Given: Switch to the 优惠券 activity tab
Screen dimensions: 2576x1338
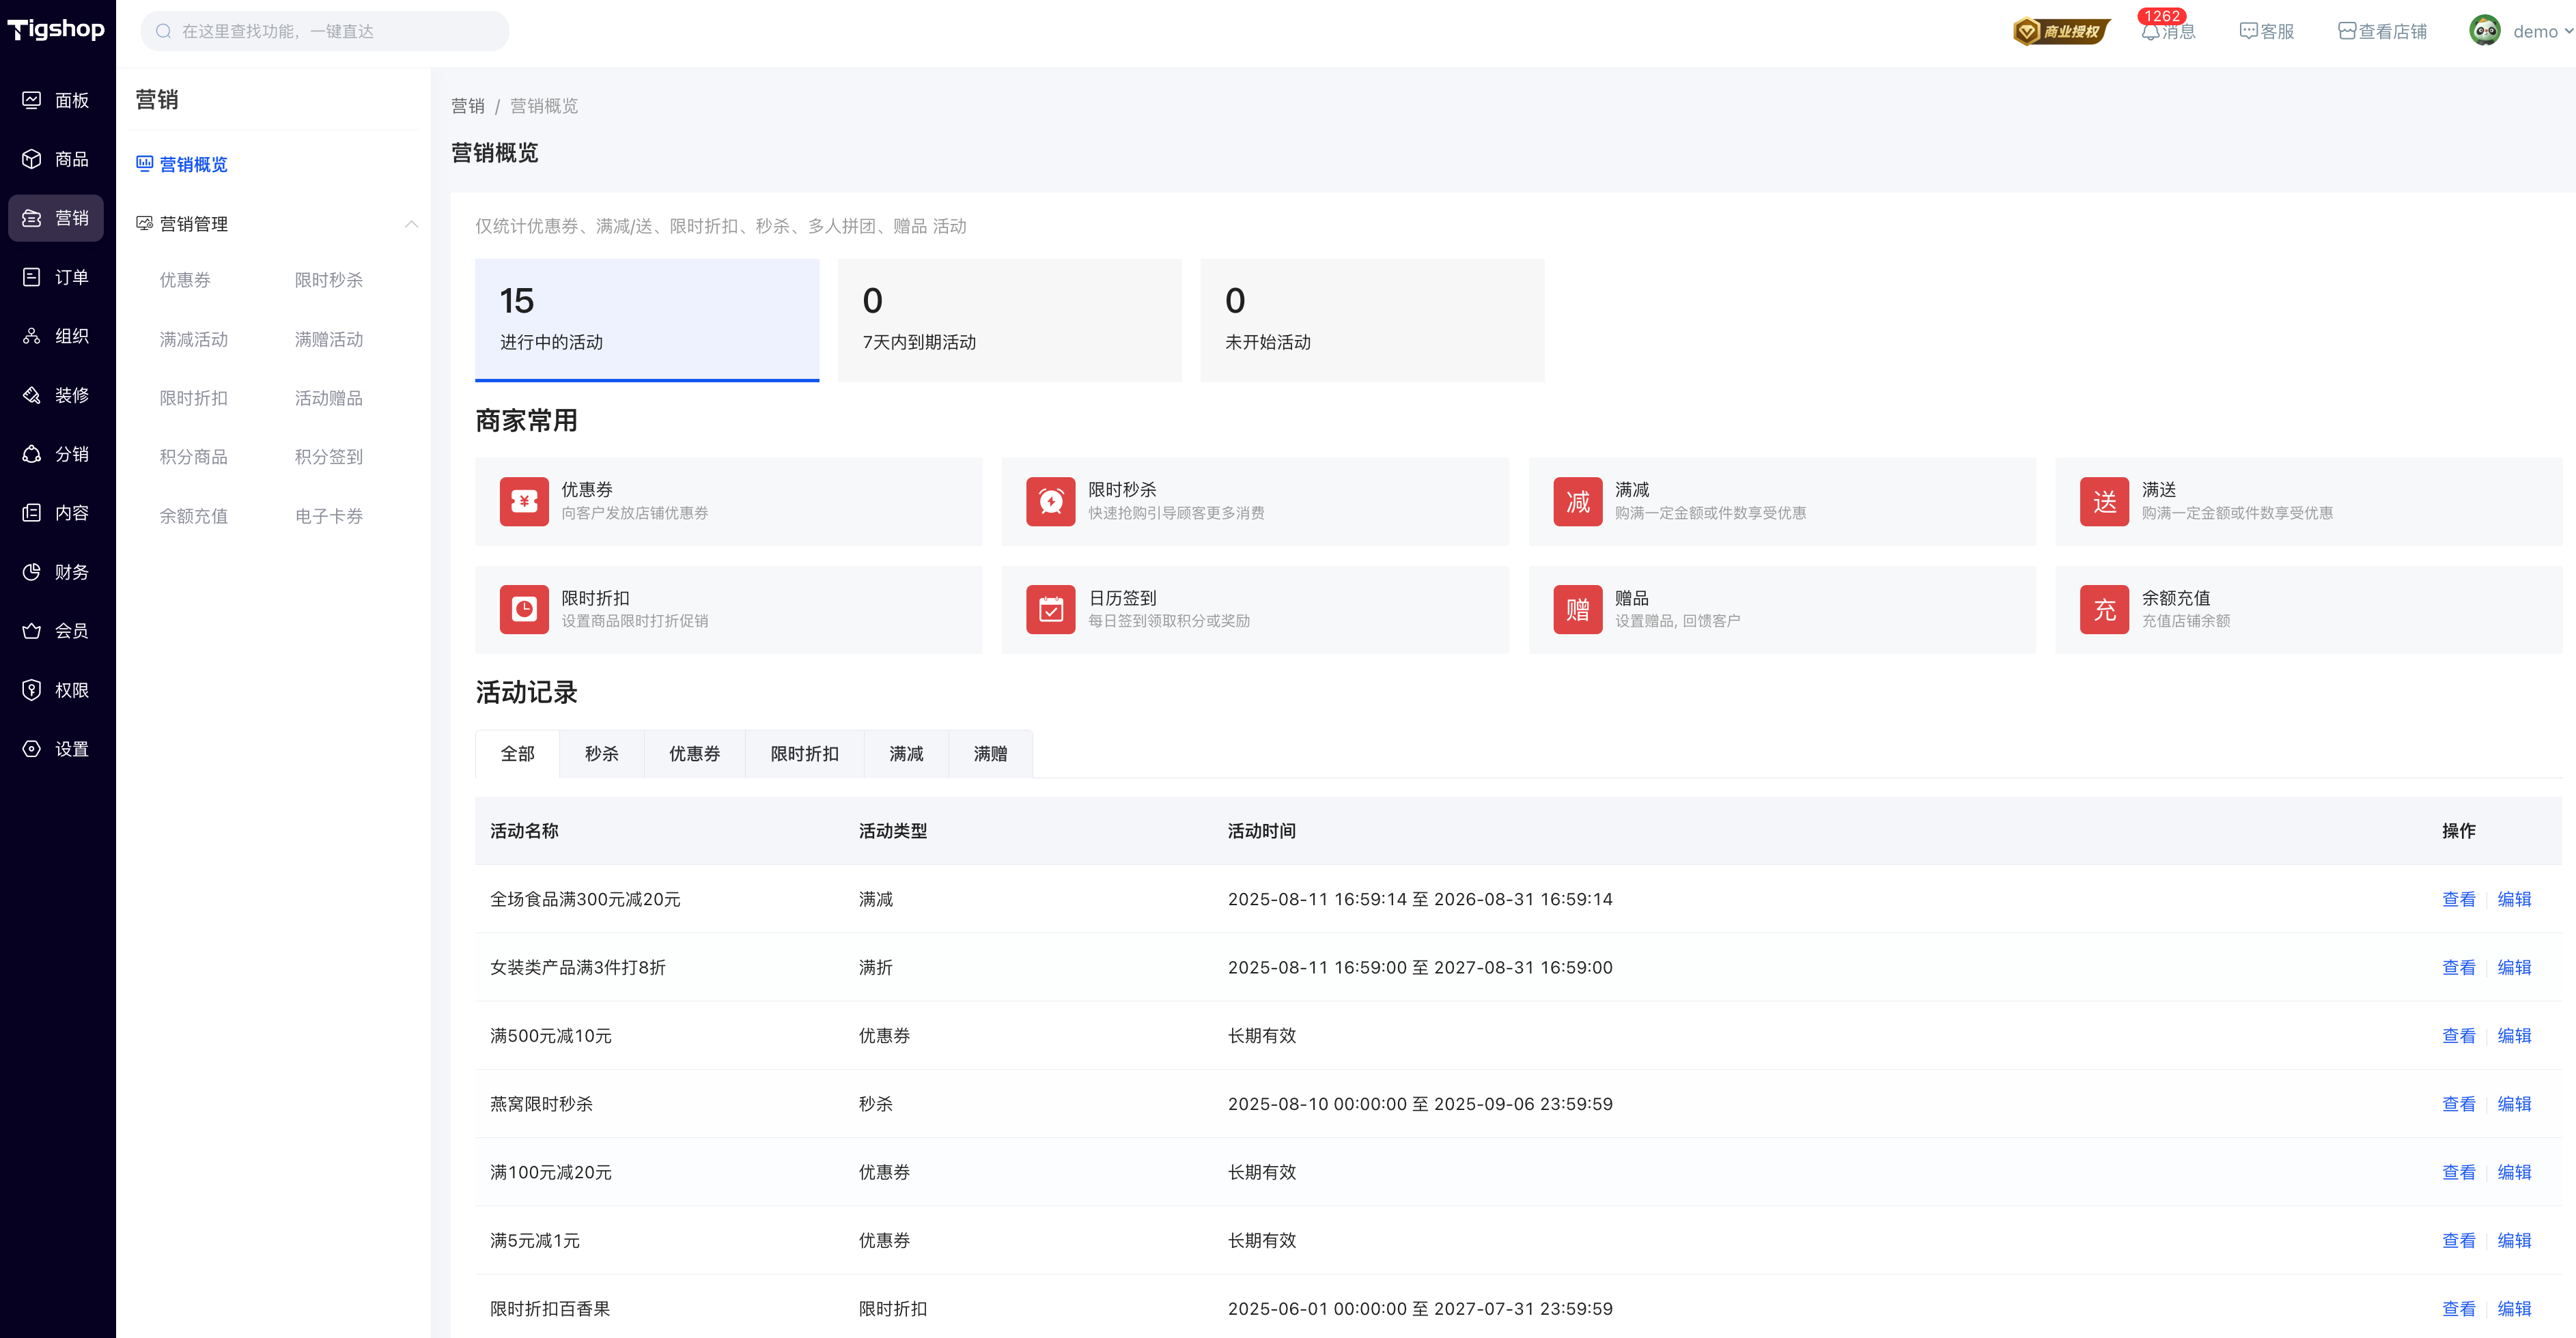Looking at the screenshot, I should tap(695, 754).
